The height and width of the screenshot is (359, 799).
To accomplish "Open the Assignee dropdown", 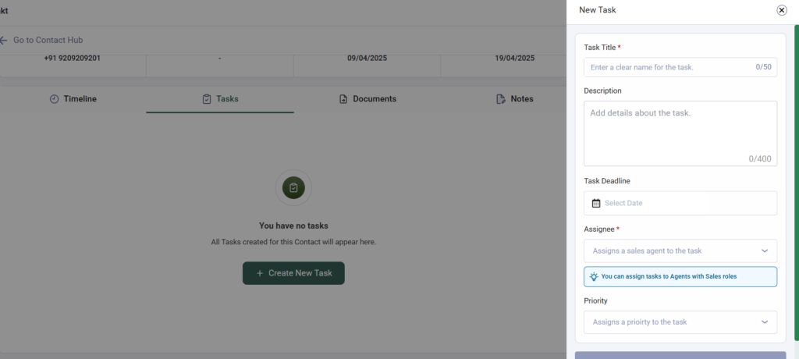I will [680, 251].
